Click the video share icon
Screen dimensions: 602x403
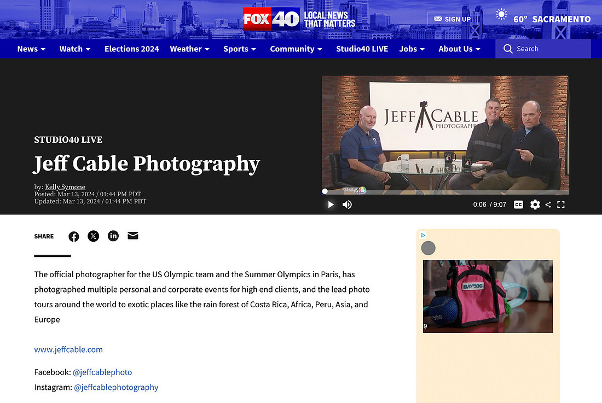click(x=548, y=205)
